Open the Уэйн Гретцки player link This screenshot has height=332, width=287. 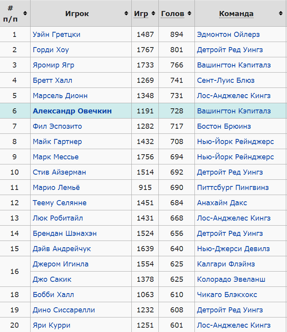56,34
